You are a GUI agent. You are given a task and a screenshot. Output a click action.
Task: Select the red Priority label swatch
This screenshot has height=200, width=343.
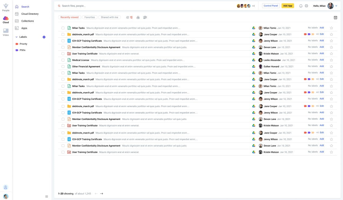click(x=17, y=44)
